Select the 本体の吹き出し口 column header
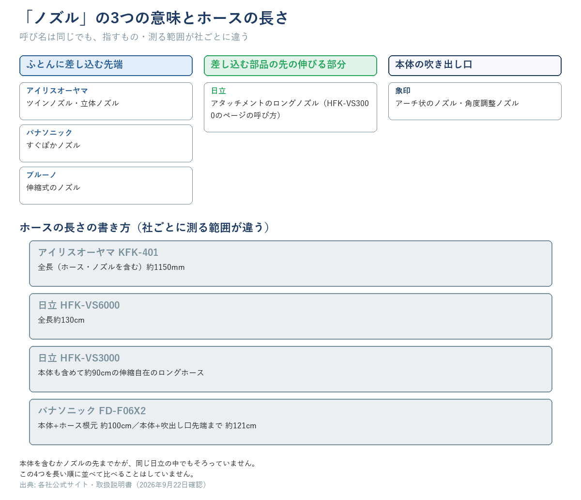This screenshot has height=500, width=581. 475,65
